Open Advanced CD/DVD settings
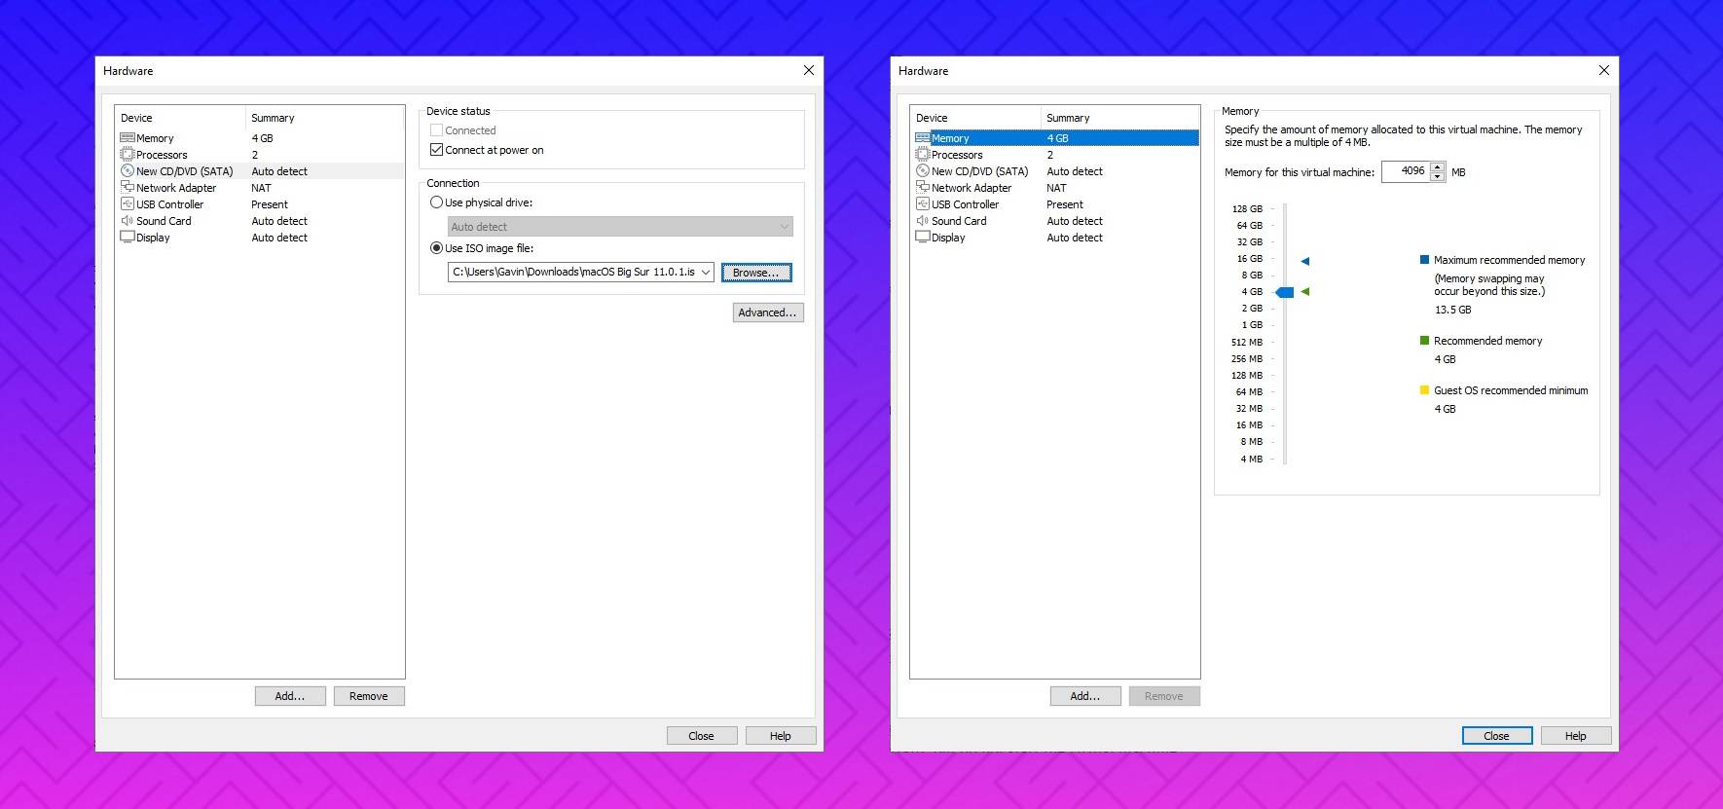The image size is (1723, 809). coord(768,313)
